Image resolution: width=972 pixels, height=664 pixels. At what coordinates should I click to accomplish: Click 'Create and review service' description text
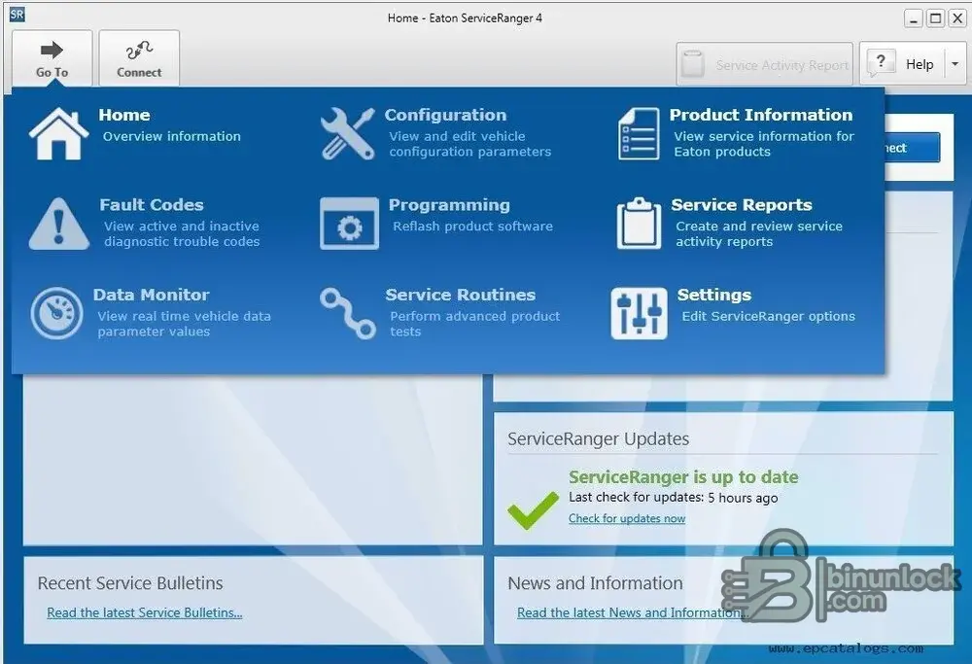[759, 227]
